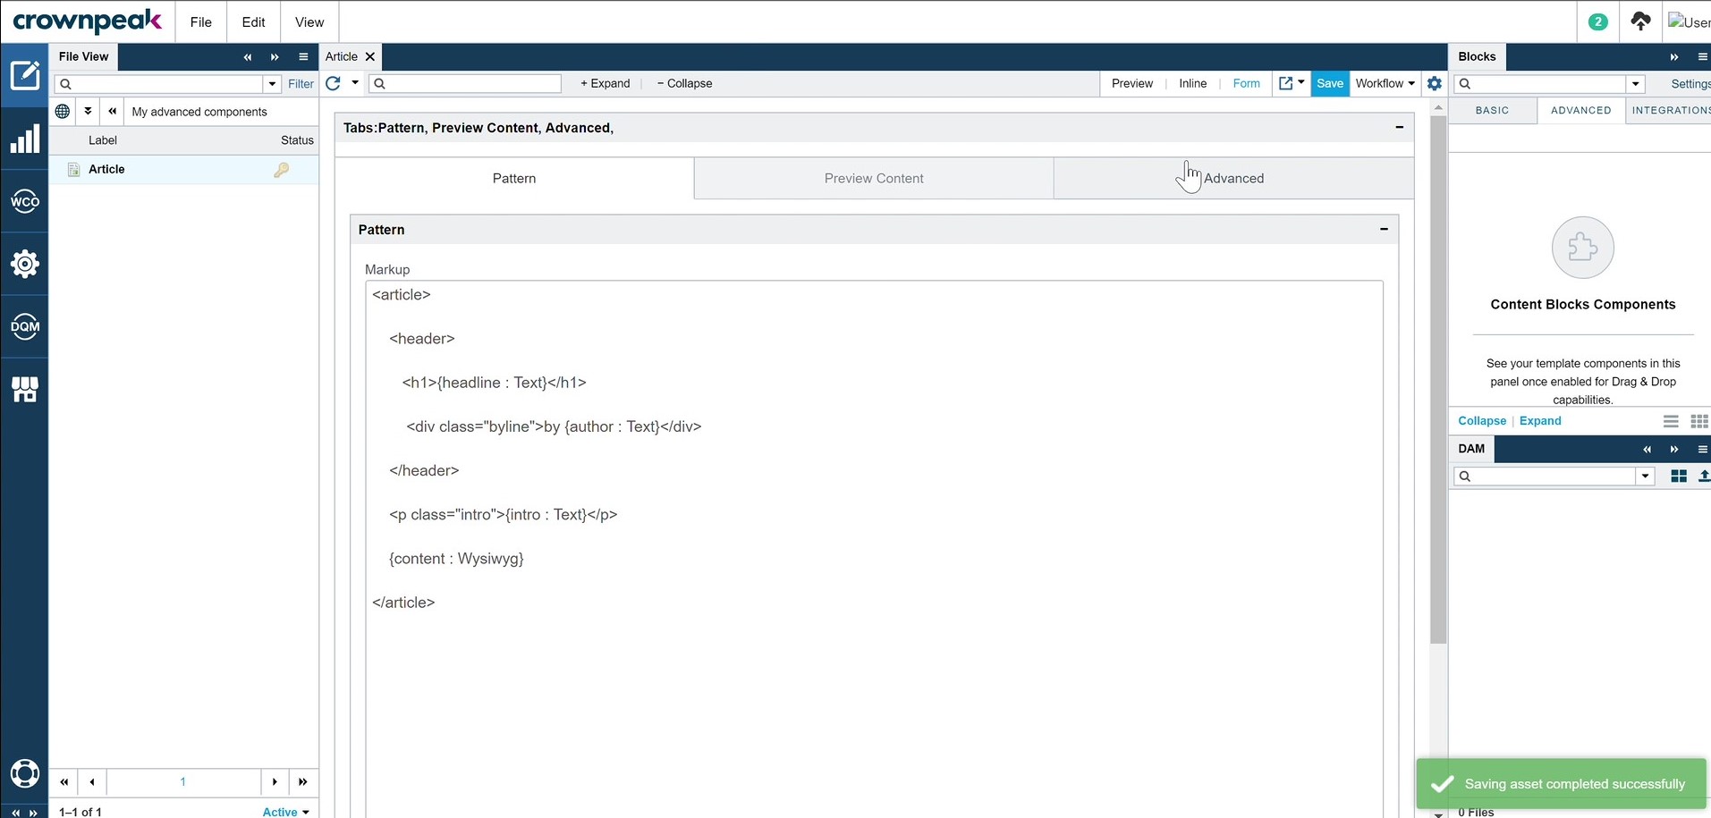
Task: Open the WCO sidebar icon
Action: 25,201
